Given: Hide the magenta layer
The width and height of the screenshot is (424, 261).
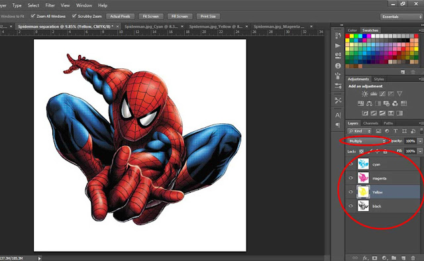Looking at the screenshot, I should click(351, 178).
